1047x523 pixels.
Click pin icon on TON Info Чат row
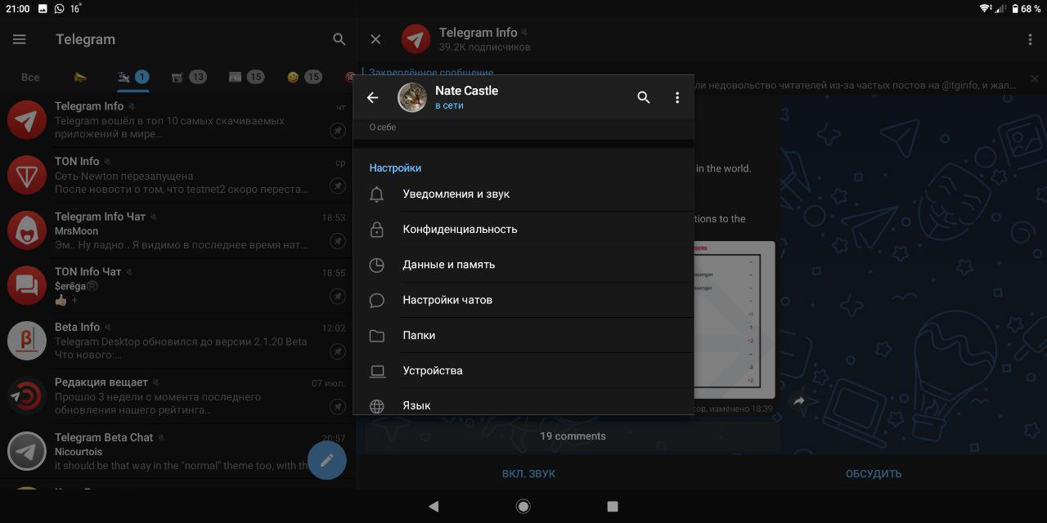pos(338,295)
